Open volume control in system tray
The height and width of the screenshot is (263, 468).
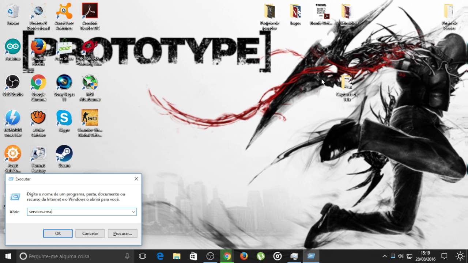pos(401,256)
